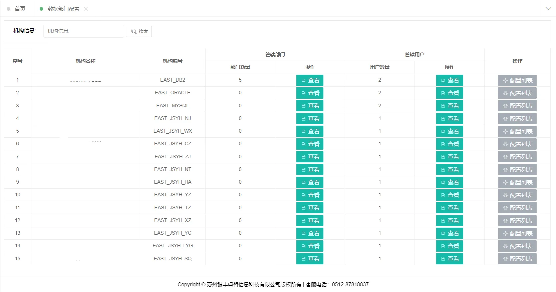Open 配置列表 for EAST_JSYH_SQ
The image size is (556, 292).
[517, 259]
